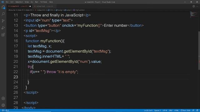Click the myFunction breadcrumb segment
This screenshot has height=112, width=200.
(79, 10)
